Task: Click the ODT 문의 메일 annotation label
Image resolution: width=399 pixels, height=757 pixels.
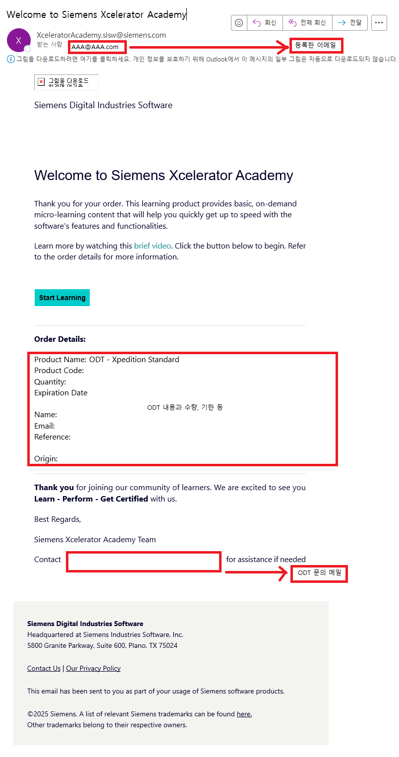Action: coord(319,573)
